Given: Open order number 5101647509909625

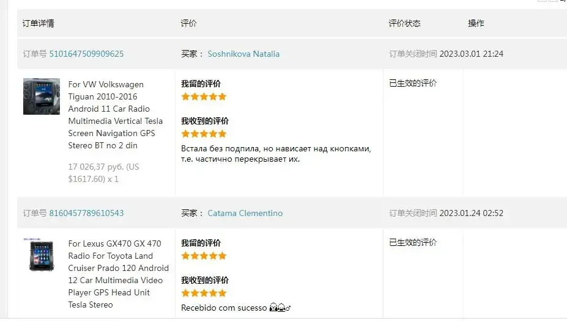Looking at the screenshot, I should (86, 54).
